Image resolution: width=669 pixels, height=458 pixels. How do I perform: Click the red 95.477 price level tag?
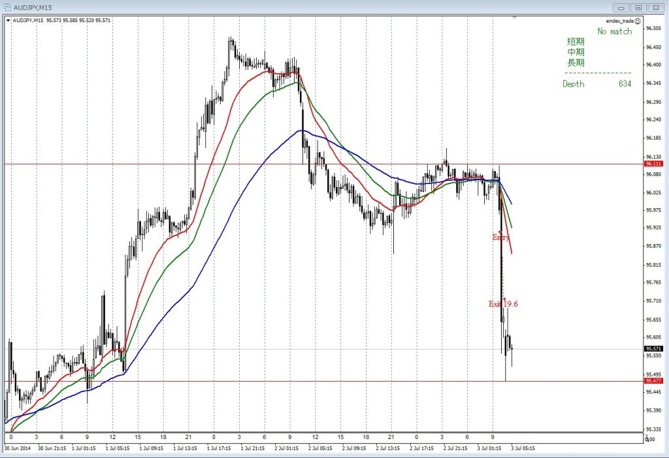click(x=653, y=381)
